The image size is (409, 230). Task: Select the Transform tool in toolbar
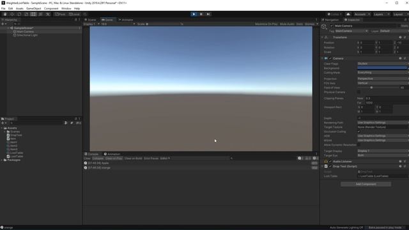[x=40, y=14]
